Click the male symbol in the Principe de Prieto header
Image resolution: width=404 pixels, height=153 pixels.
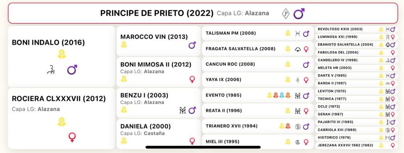coord(299,14)
